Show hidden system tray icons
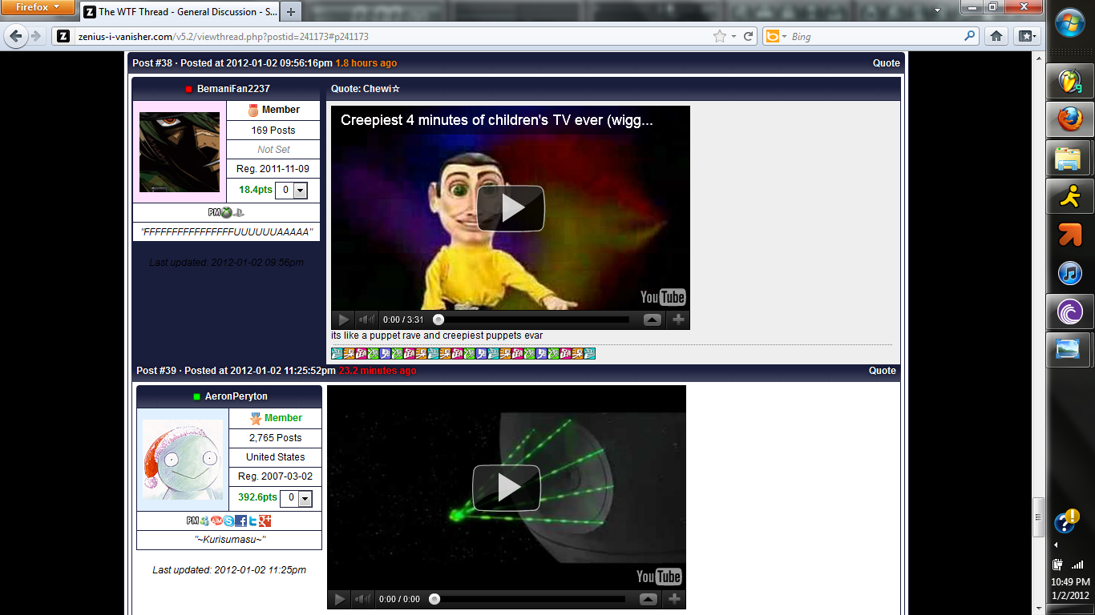Viewport: 1095px width, 615px height. (x=1056, y=545)
